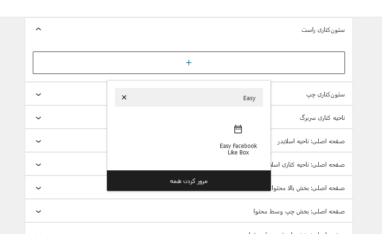Viewport: 382px width, 234px height.
Task: Expand the ناحیه کناری سربرگ section
Action: coord(38,118)
